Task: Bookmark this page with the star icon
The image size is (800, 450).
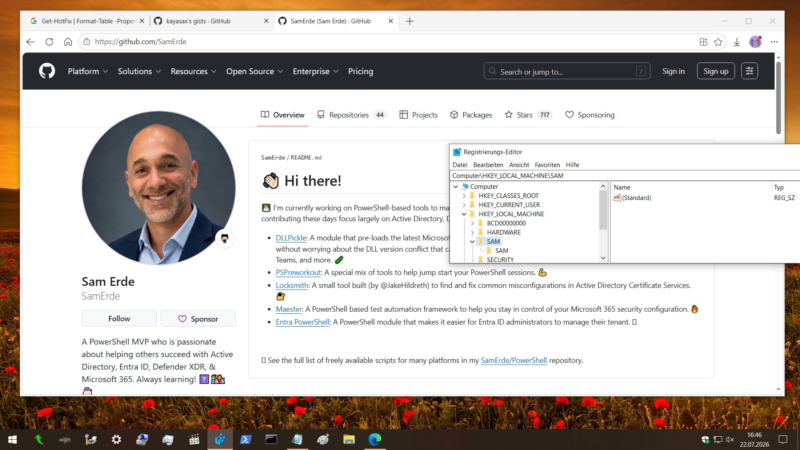Action: pyautogui.click(x=718, y=42)
